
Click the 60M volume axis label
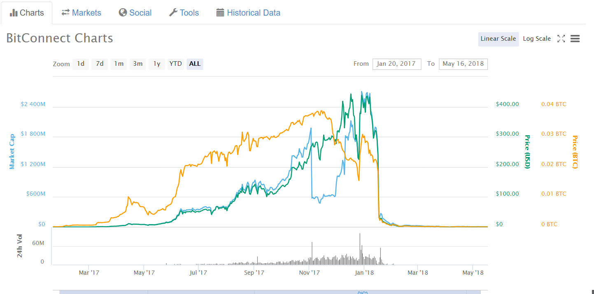(x=38, y=243)
